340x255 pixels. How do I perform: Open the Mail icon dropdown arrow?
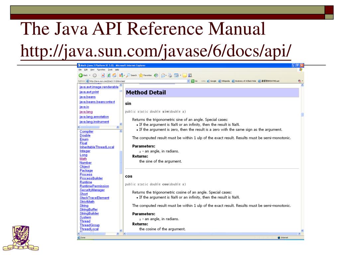[x=166, y=75]
